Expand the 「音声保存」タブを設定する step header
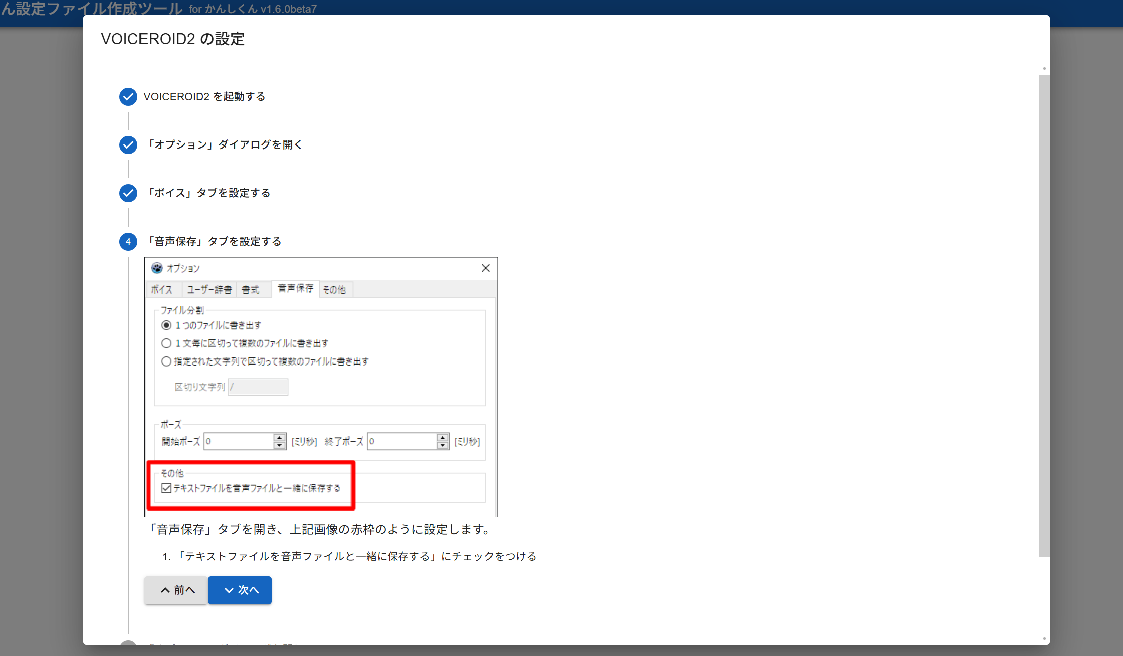 pyautogui.click(x=214, y=242)
